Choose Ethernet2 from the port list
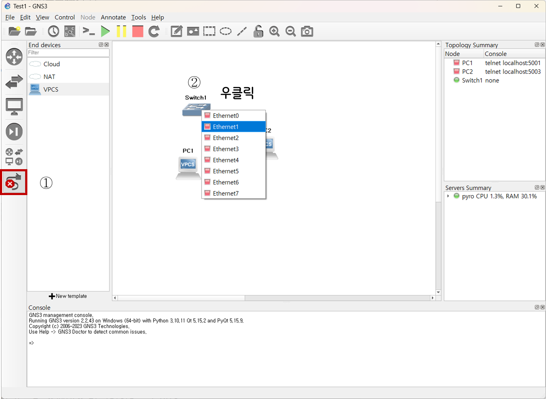 234,138
